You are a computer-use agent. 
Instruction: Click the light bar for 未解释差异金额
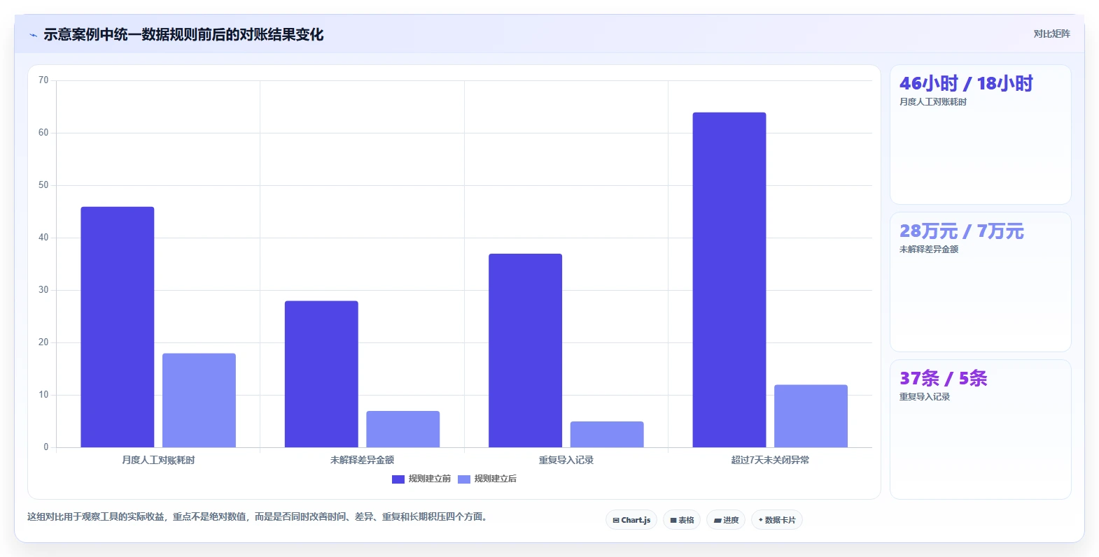point(403,429)
